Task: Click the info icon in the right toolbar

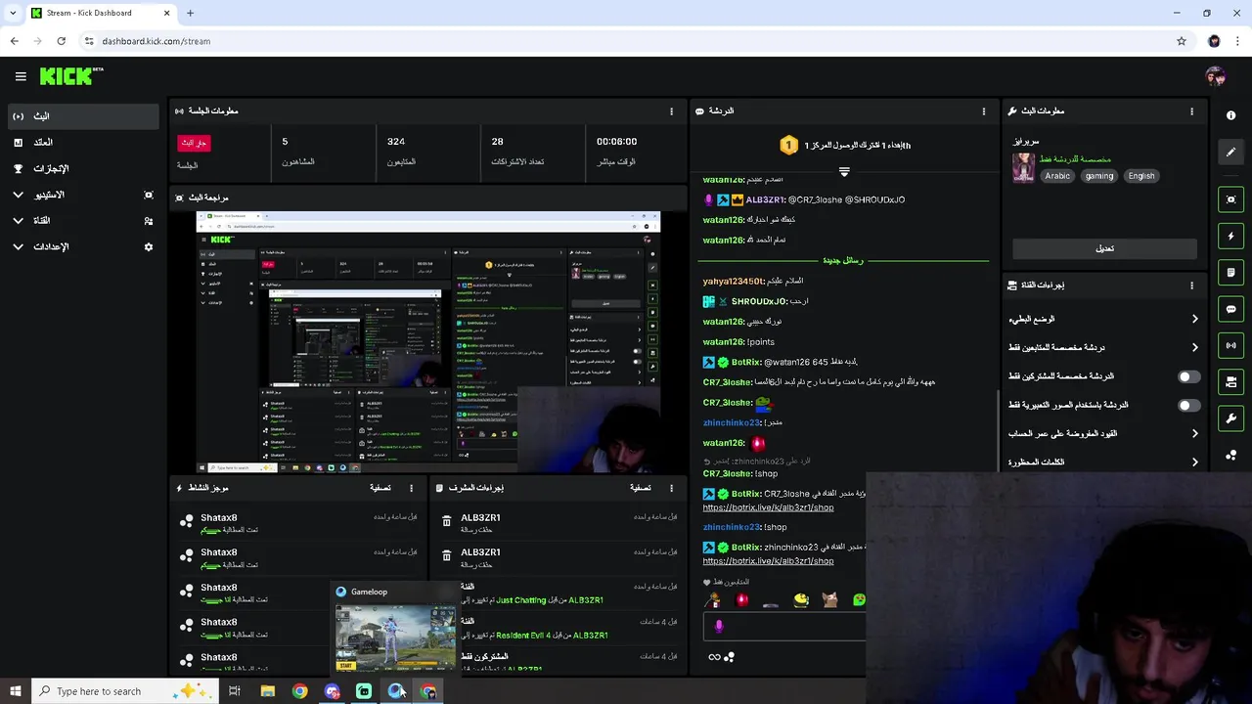Action: pos(1230,115)
